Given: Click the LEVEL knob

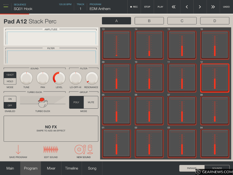Looking at the screenshot, I should click(x=59, y=78).
